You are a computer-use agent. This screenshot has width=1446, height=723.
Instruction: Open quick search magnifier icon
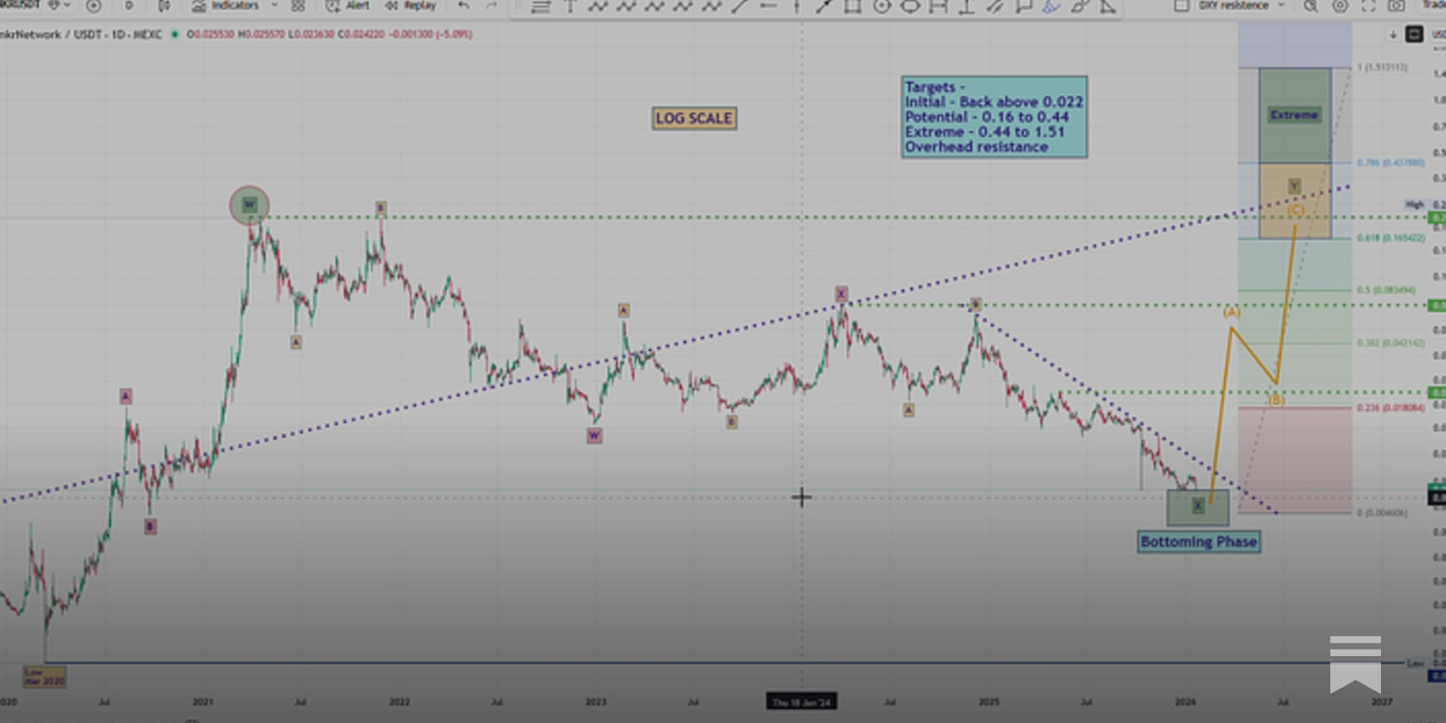(x=1310, y=5)
